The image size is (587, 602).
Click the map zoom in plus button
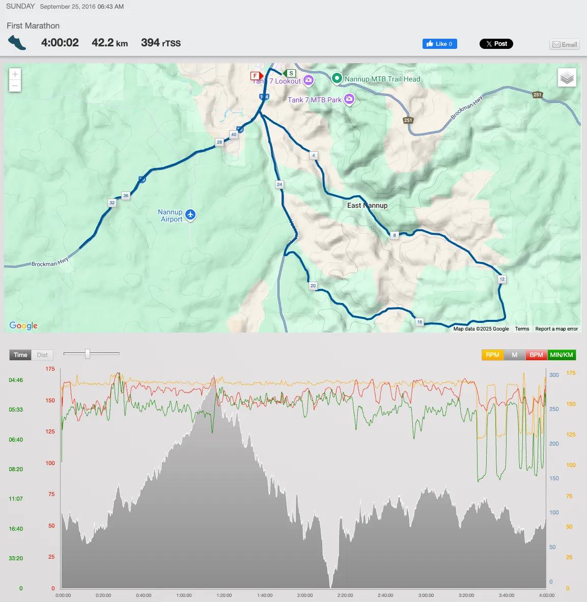pyautogui.click(x=15, y=74)
